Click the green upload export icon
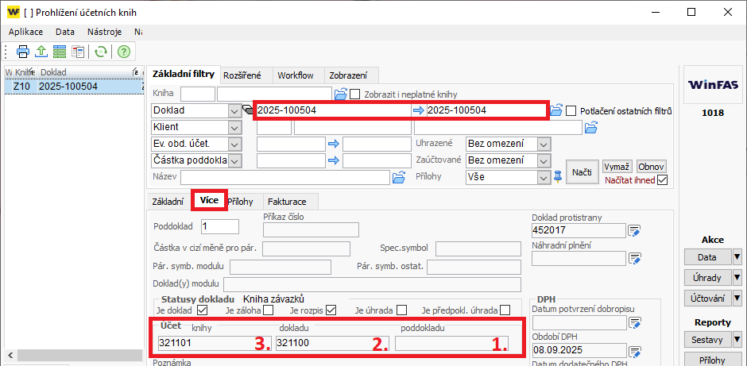 [41, 52]
